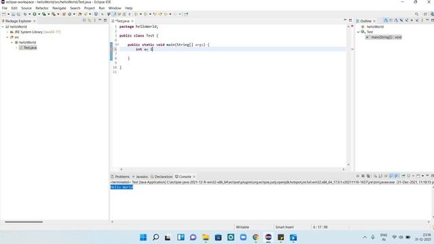Save the current file via toolbar
The height and width of the screenshot is (244, 434).
[13, 14]
